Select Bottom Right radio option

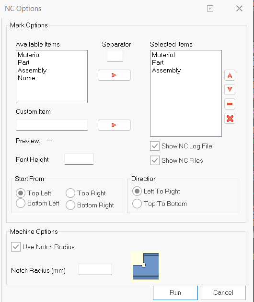(70, 205)
